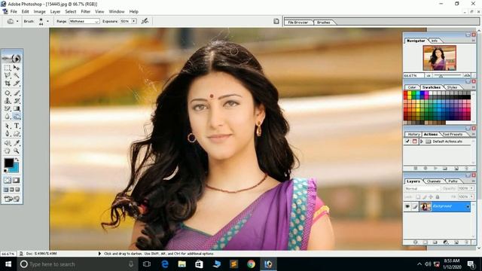482x271 pixels.
Task: Open the layer Fill arrow
Action: tap(472, 196)
